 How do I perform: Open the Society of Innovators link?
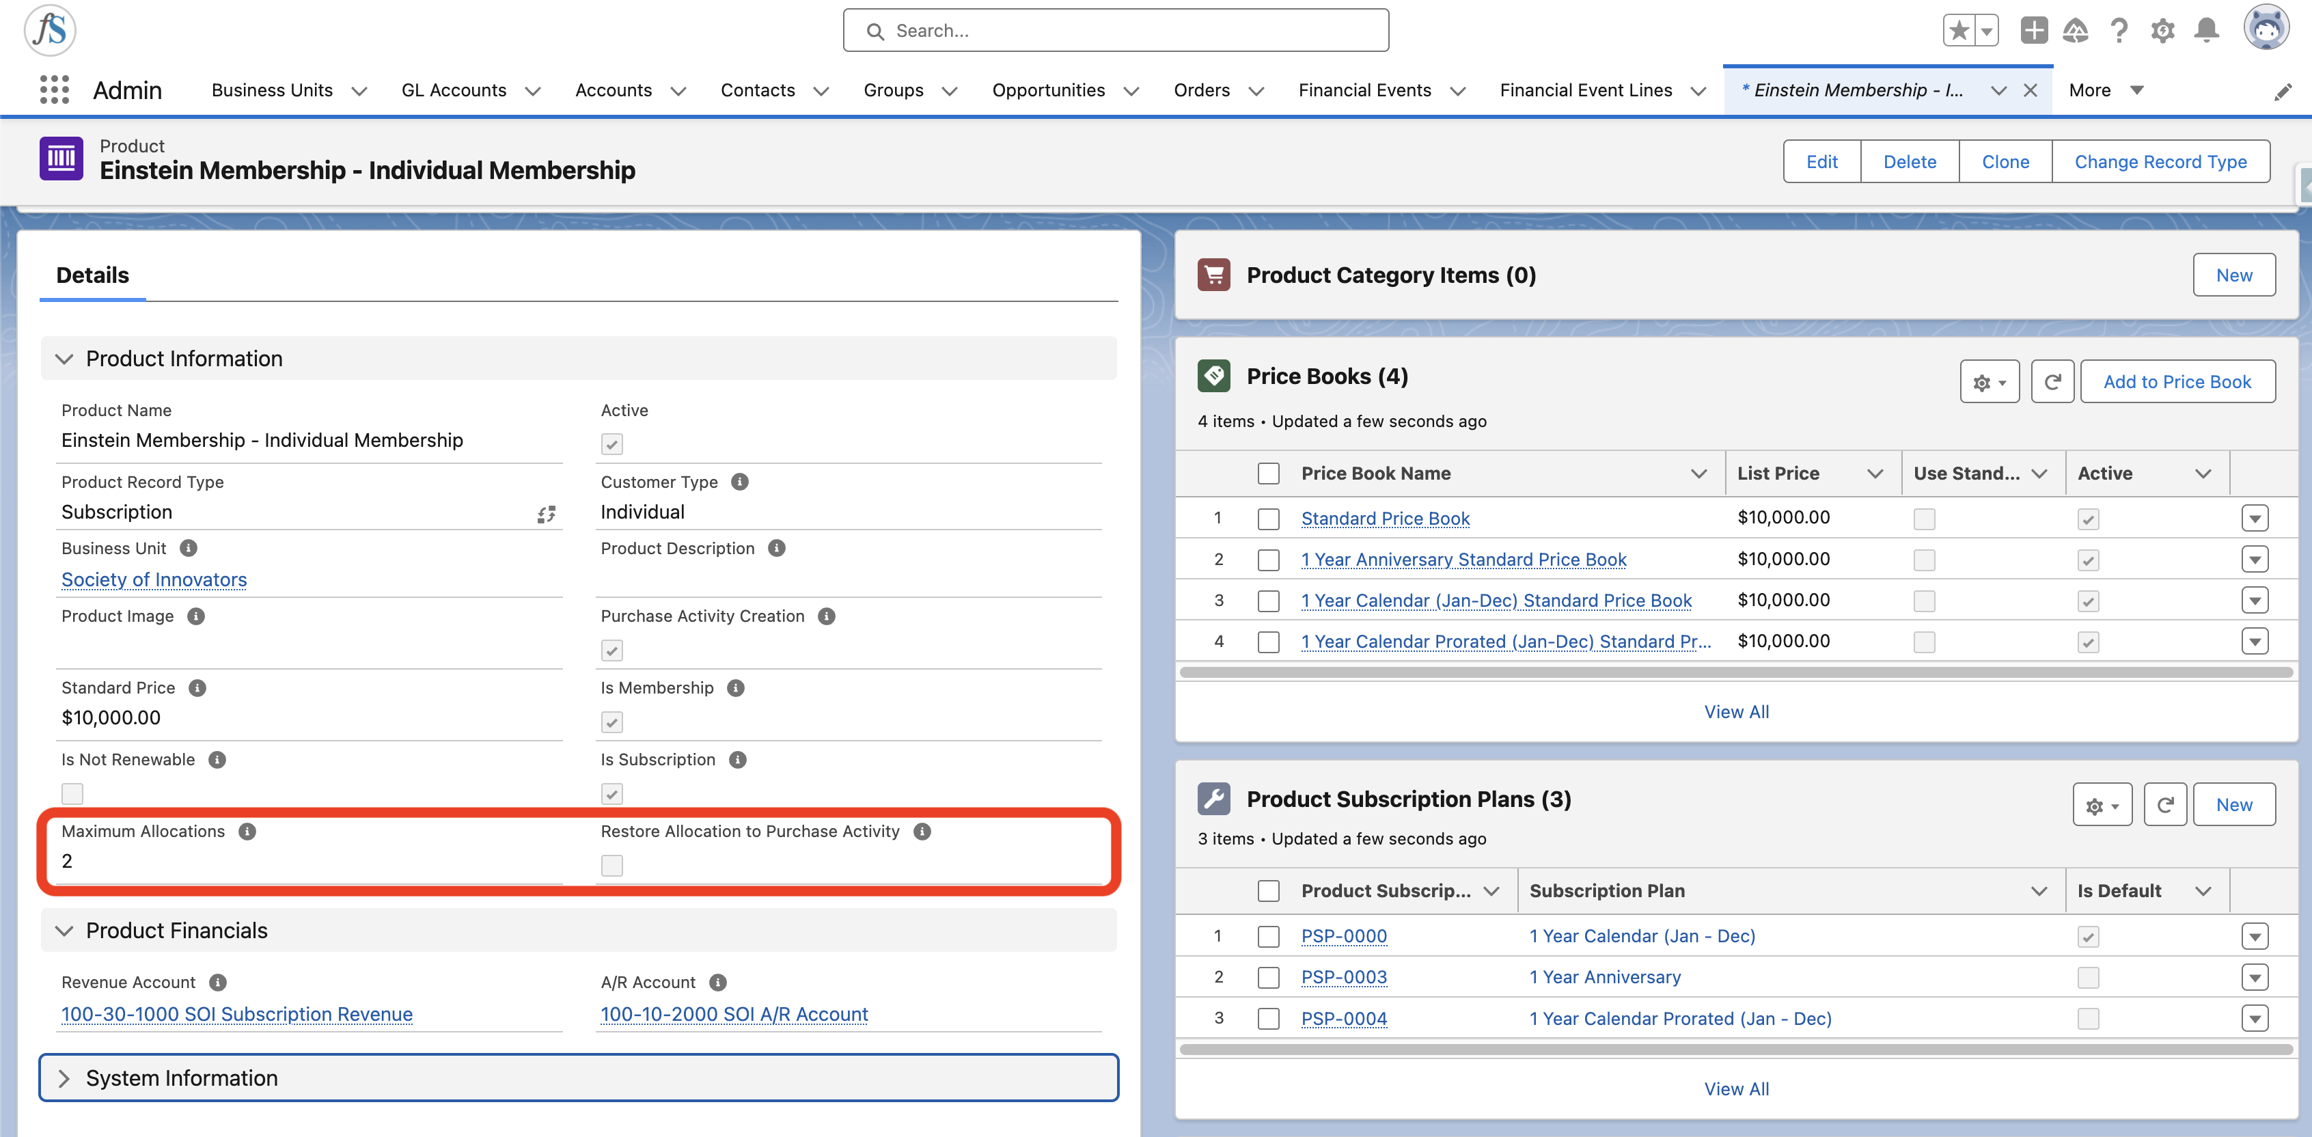click(x=154, y=581)
